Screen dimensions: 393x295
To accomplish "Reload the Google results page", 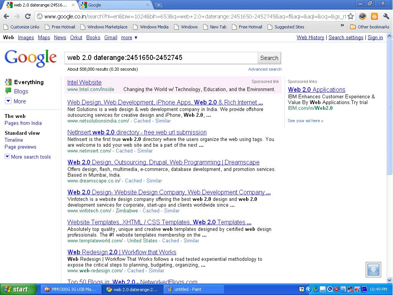I will coord(28,17).
